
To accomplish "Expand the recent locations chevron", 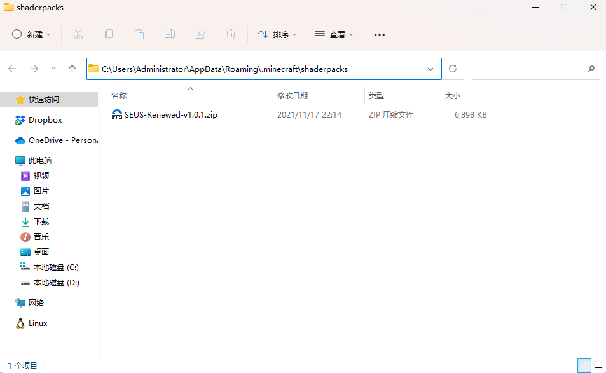I will click(53, 69).
